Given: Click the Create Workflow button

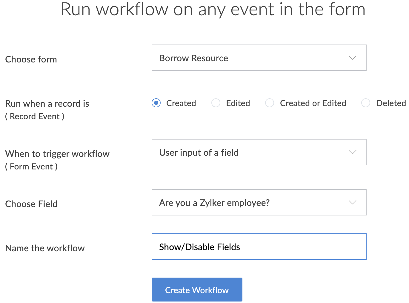Looking at the screenshot, I should pyautogui.click(x=197, y=290).
